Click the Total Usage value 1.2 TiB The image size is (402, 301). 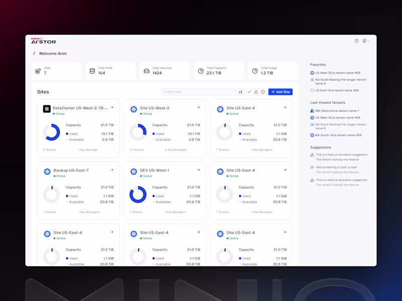(x=267, y=73)
